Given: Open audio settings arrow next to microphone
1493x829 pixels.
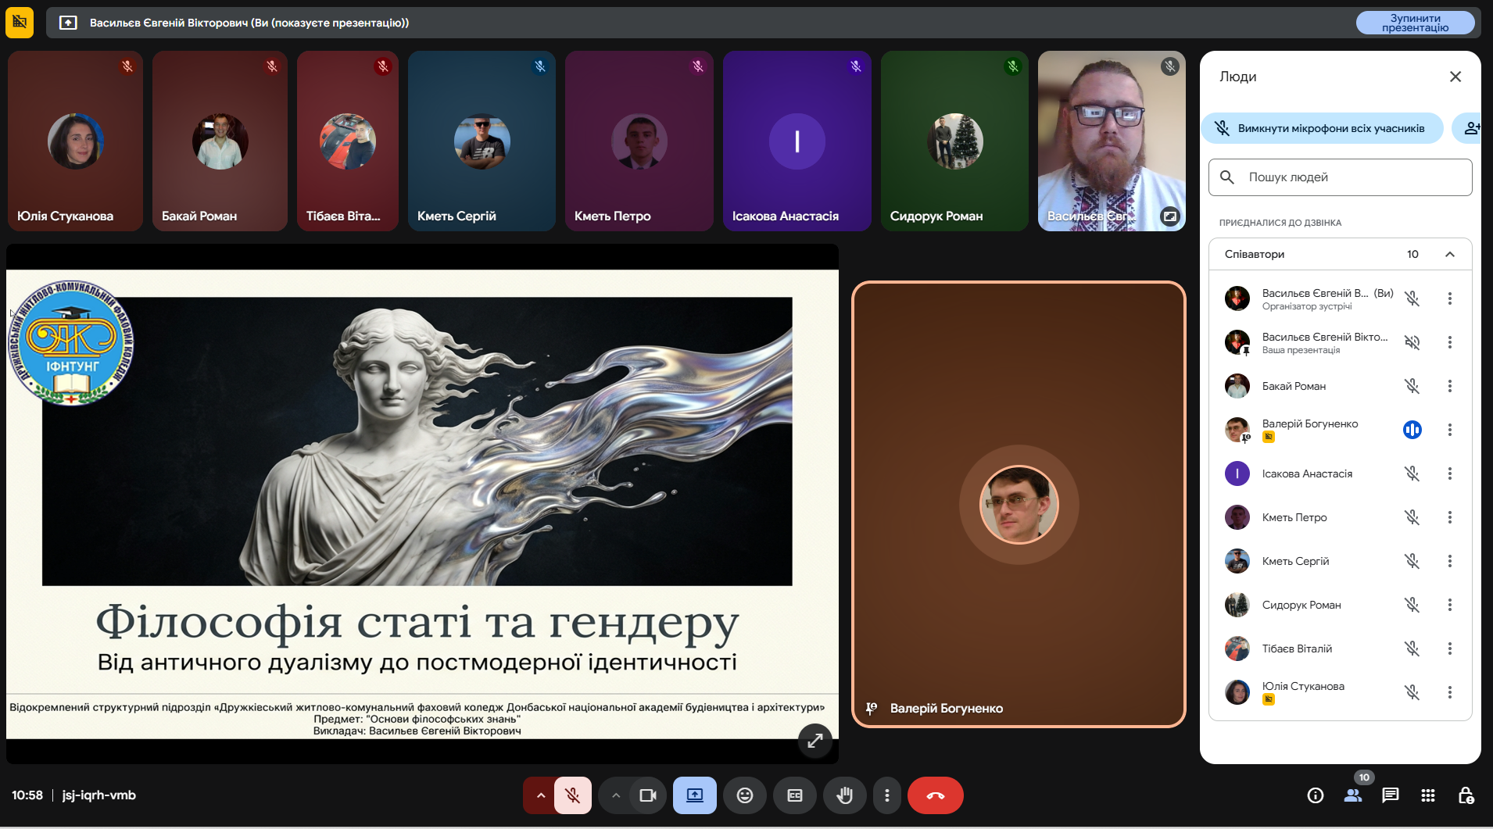Looking at the screenshot, I should (540, 795).
